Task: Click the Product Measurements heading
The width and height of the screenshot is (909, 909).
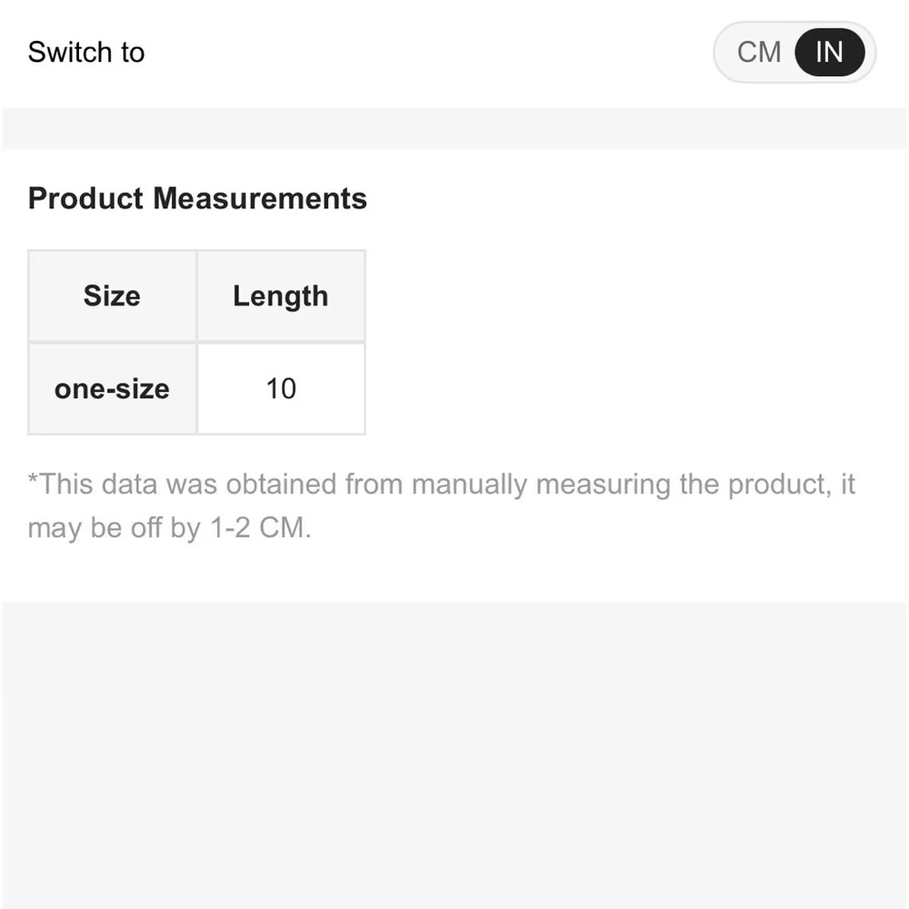Action: tap(197, 198)
